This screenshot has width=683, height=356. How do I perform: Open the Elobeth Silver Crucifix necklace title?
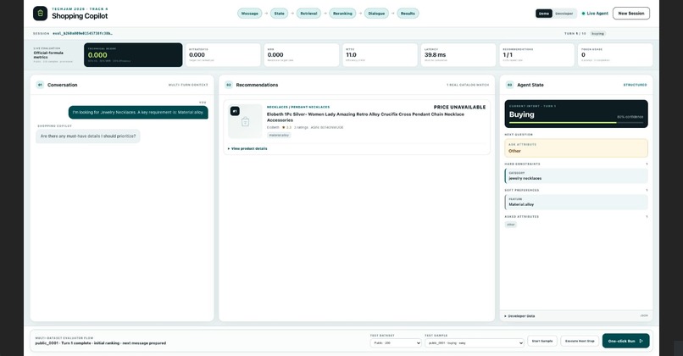pyautogui.click(x=365, y=117)
